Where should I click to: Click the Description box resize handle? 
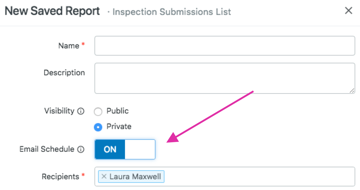point(352,91)
